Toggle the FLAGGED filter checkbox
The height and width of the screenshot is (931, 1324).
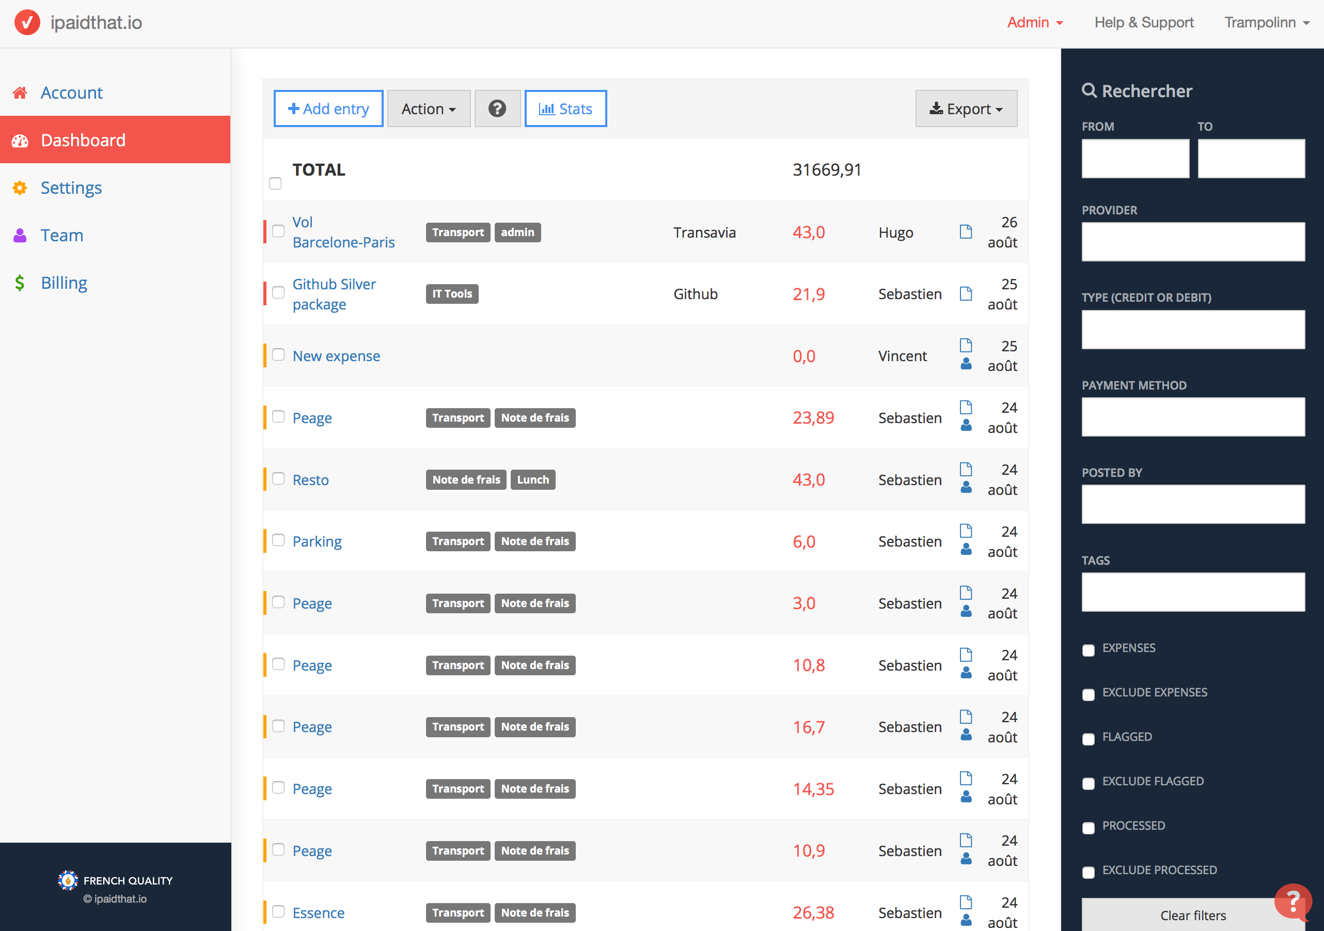point(1088,739)
